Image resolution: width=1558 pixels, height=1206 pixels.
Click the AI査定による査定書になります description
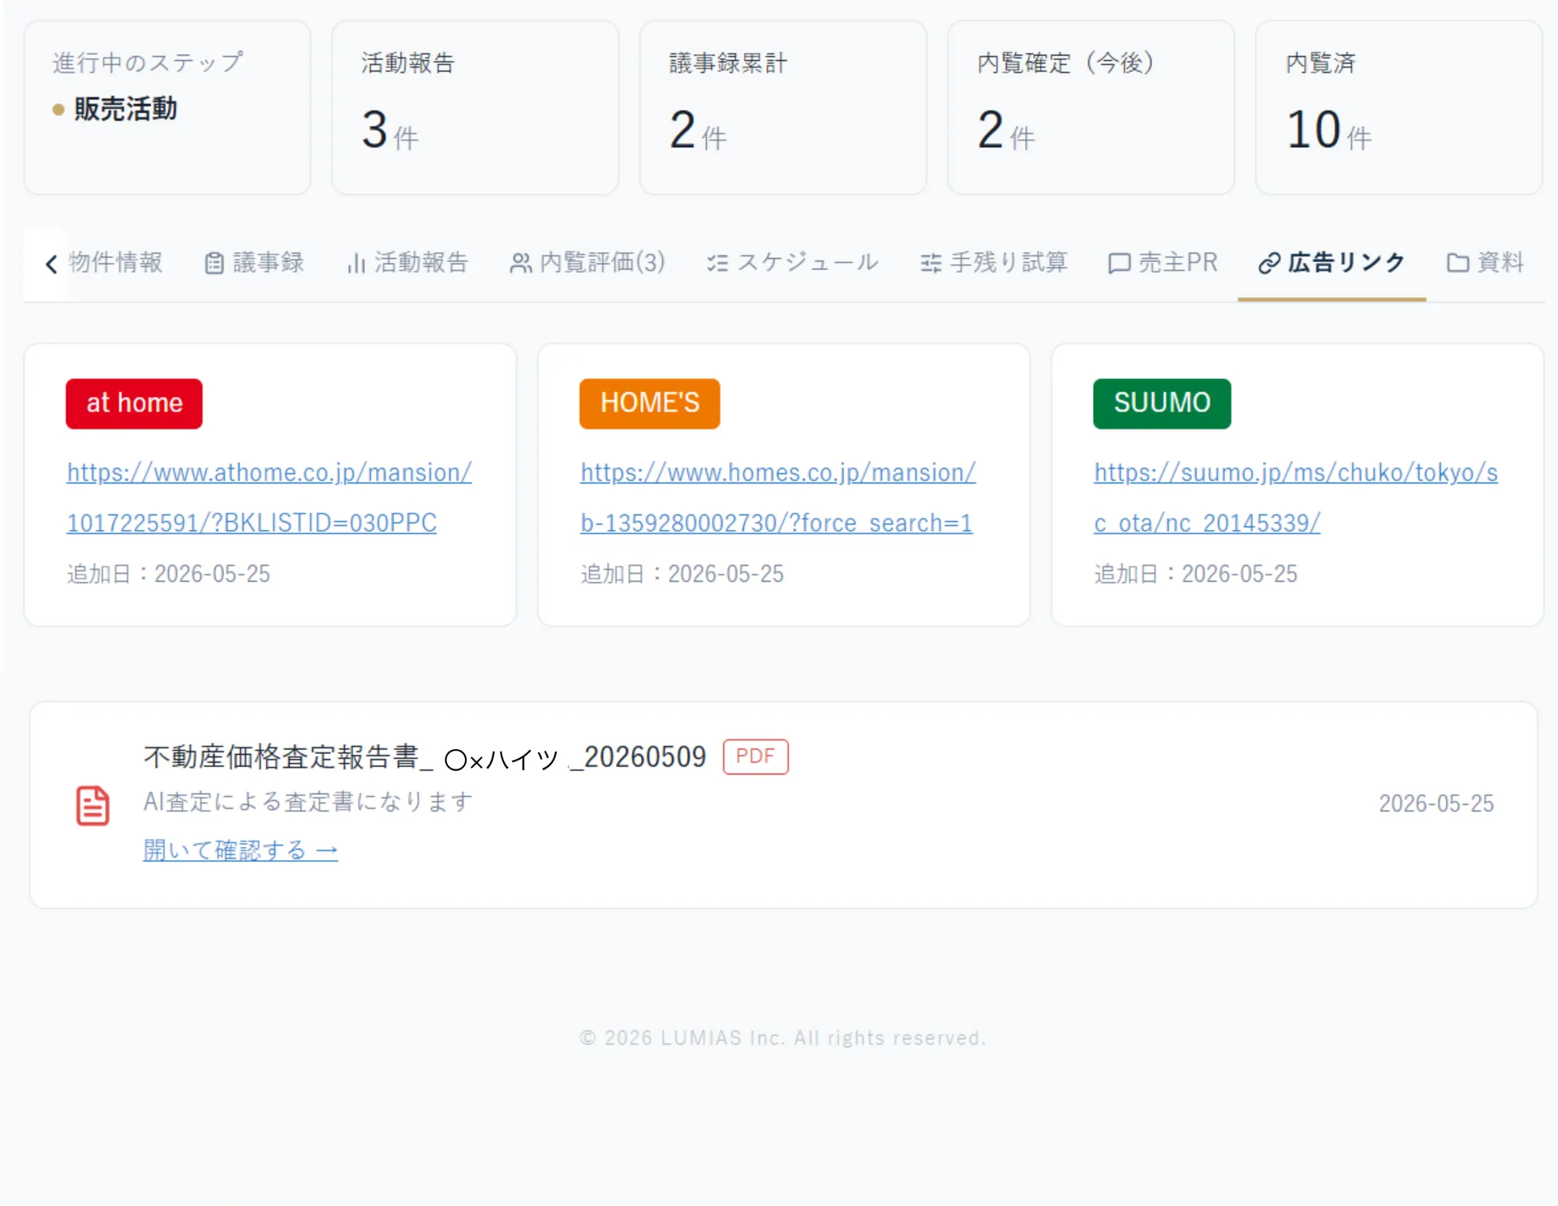pyautogui.click(x=308, y=802)
